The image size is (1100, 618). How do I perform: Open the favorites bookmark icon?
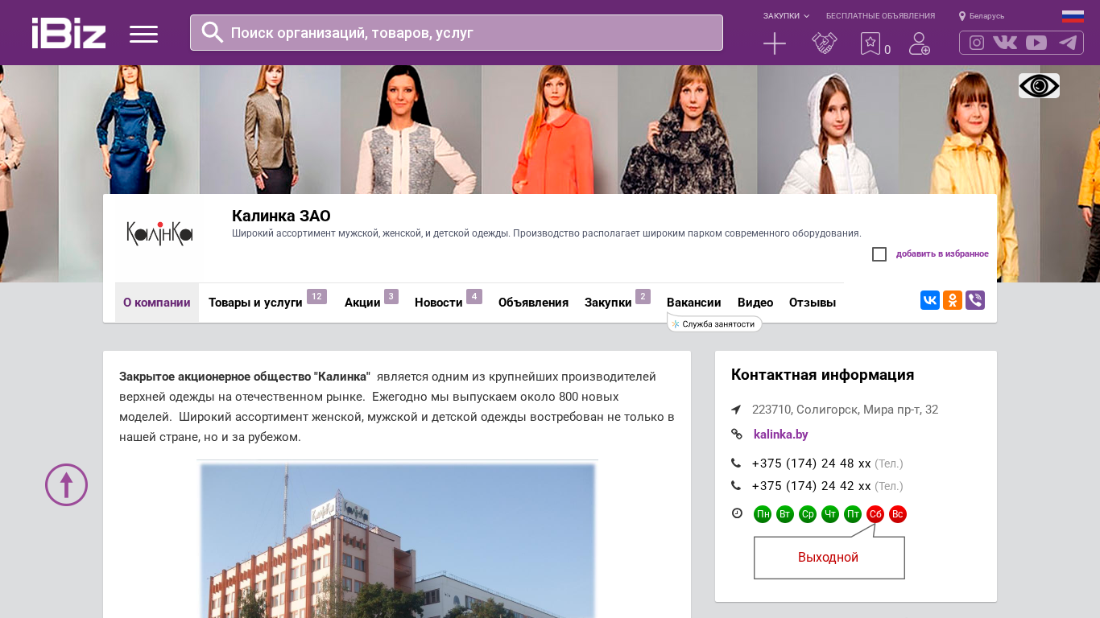870,43
